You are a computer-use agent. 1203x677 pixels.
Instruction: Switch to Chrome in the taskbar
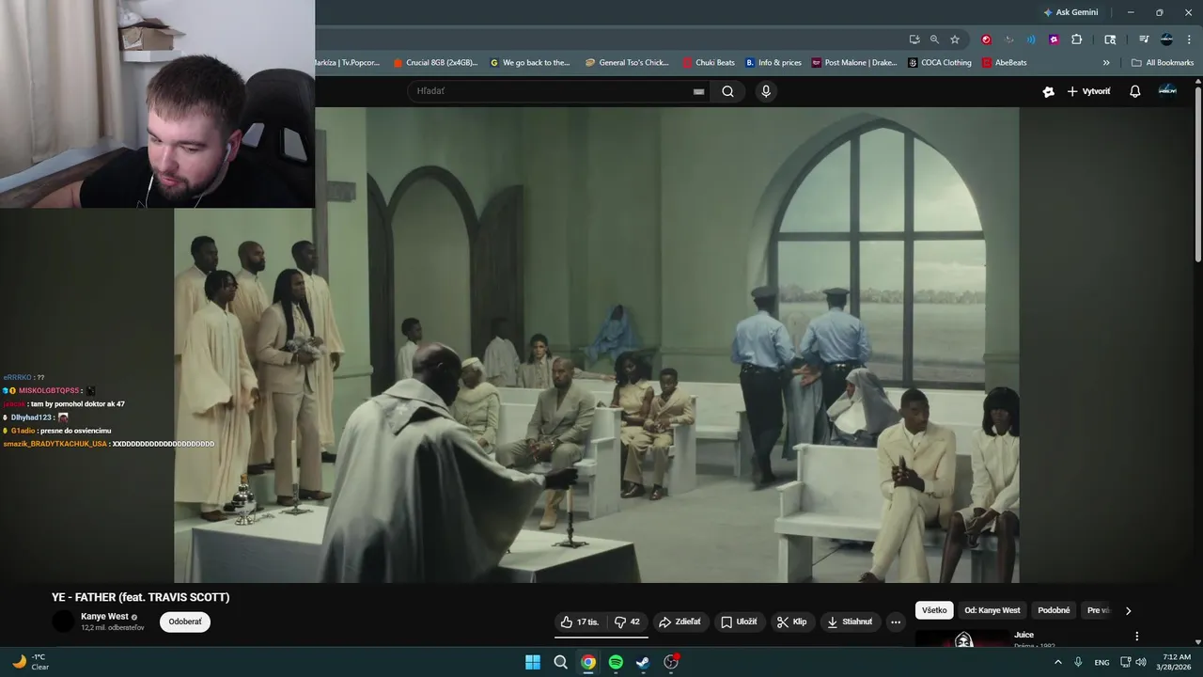click(x=588, y=662)
